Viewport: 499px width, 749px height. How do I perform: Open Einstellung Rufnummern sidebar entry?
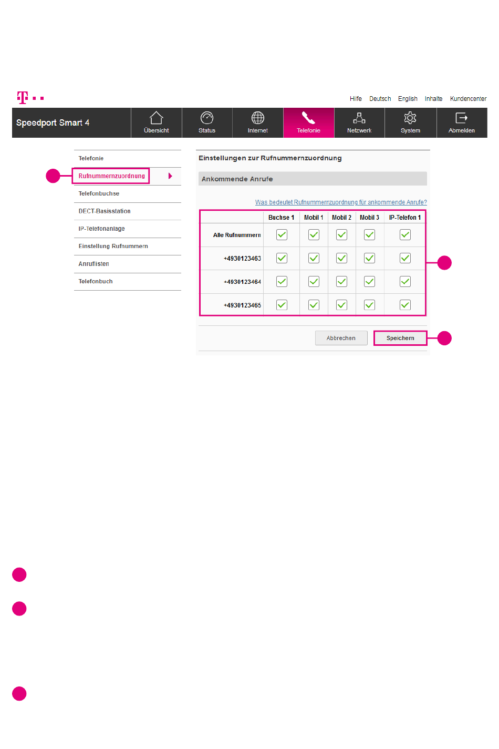tap(128, 246)
